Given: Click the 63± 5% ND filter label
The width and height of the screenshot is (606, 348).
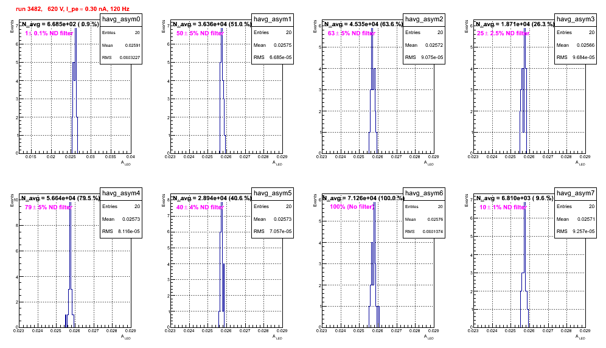Looking at the screenshot, I should [x=351, y=33].
